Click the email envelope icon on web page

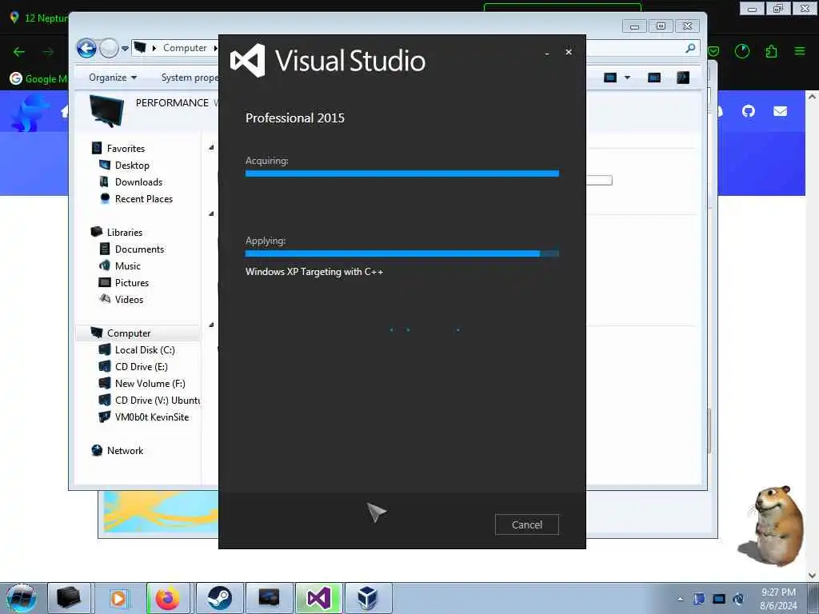pos(780,111)
